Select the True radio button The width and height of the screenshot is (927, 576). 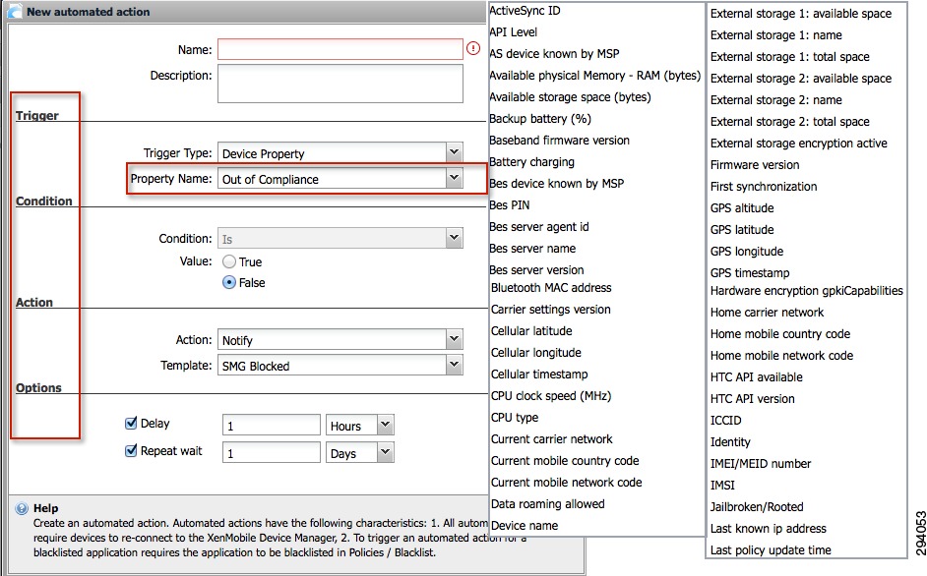point(228,261)
